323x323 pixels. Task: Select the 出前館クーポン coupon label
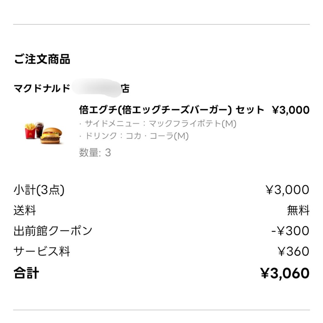pos(53,231)
